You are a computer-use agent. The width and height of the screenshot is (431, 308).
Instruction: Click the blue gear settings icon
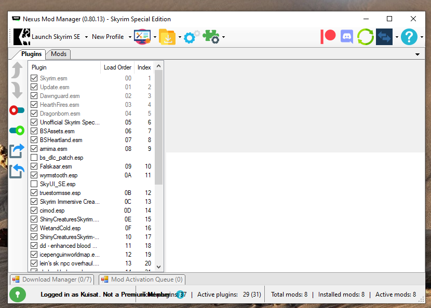click(x=192, y=37)
